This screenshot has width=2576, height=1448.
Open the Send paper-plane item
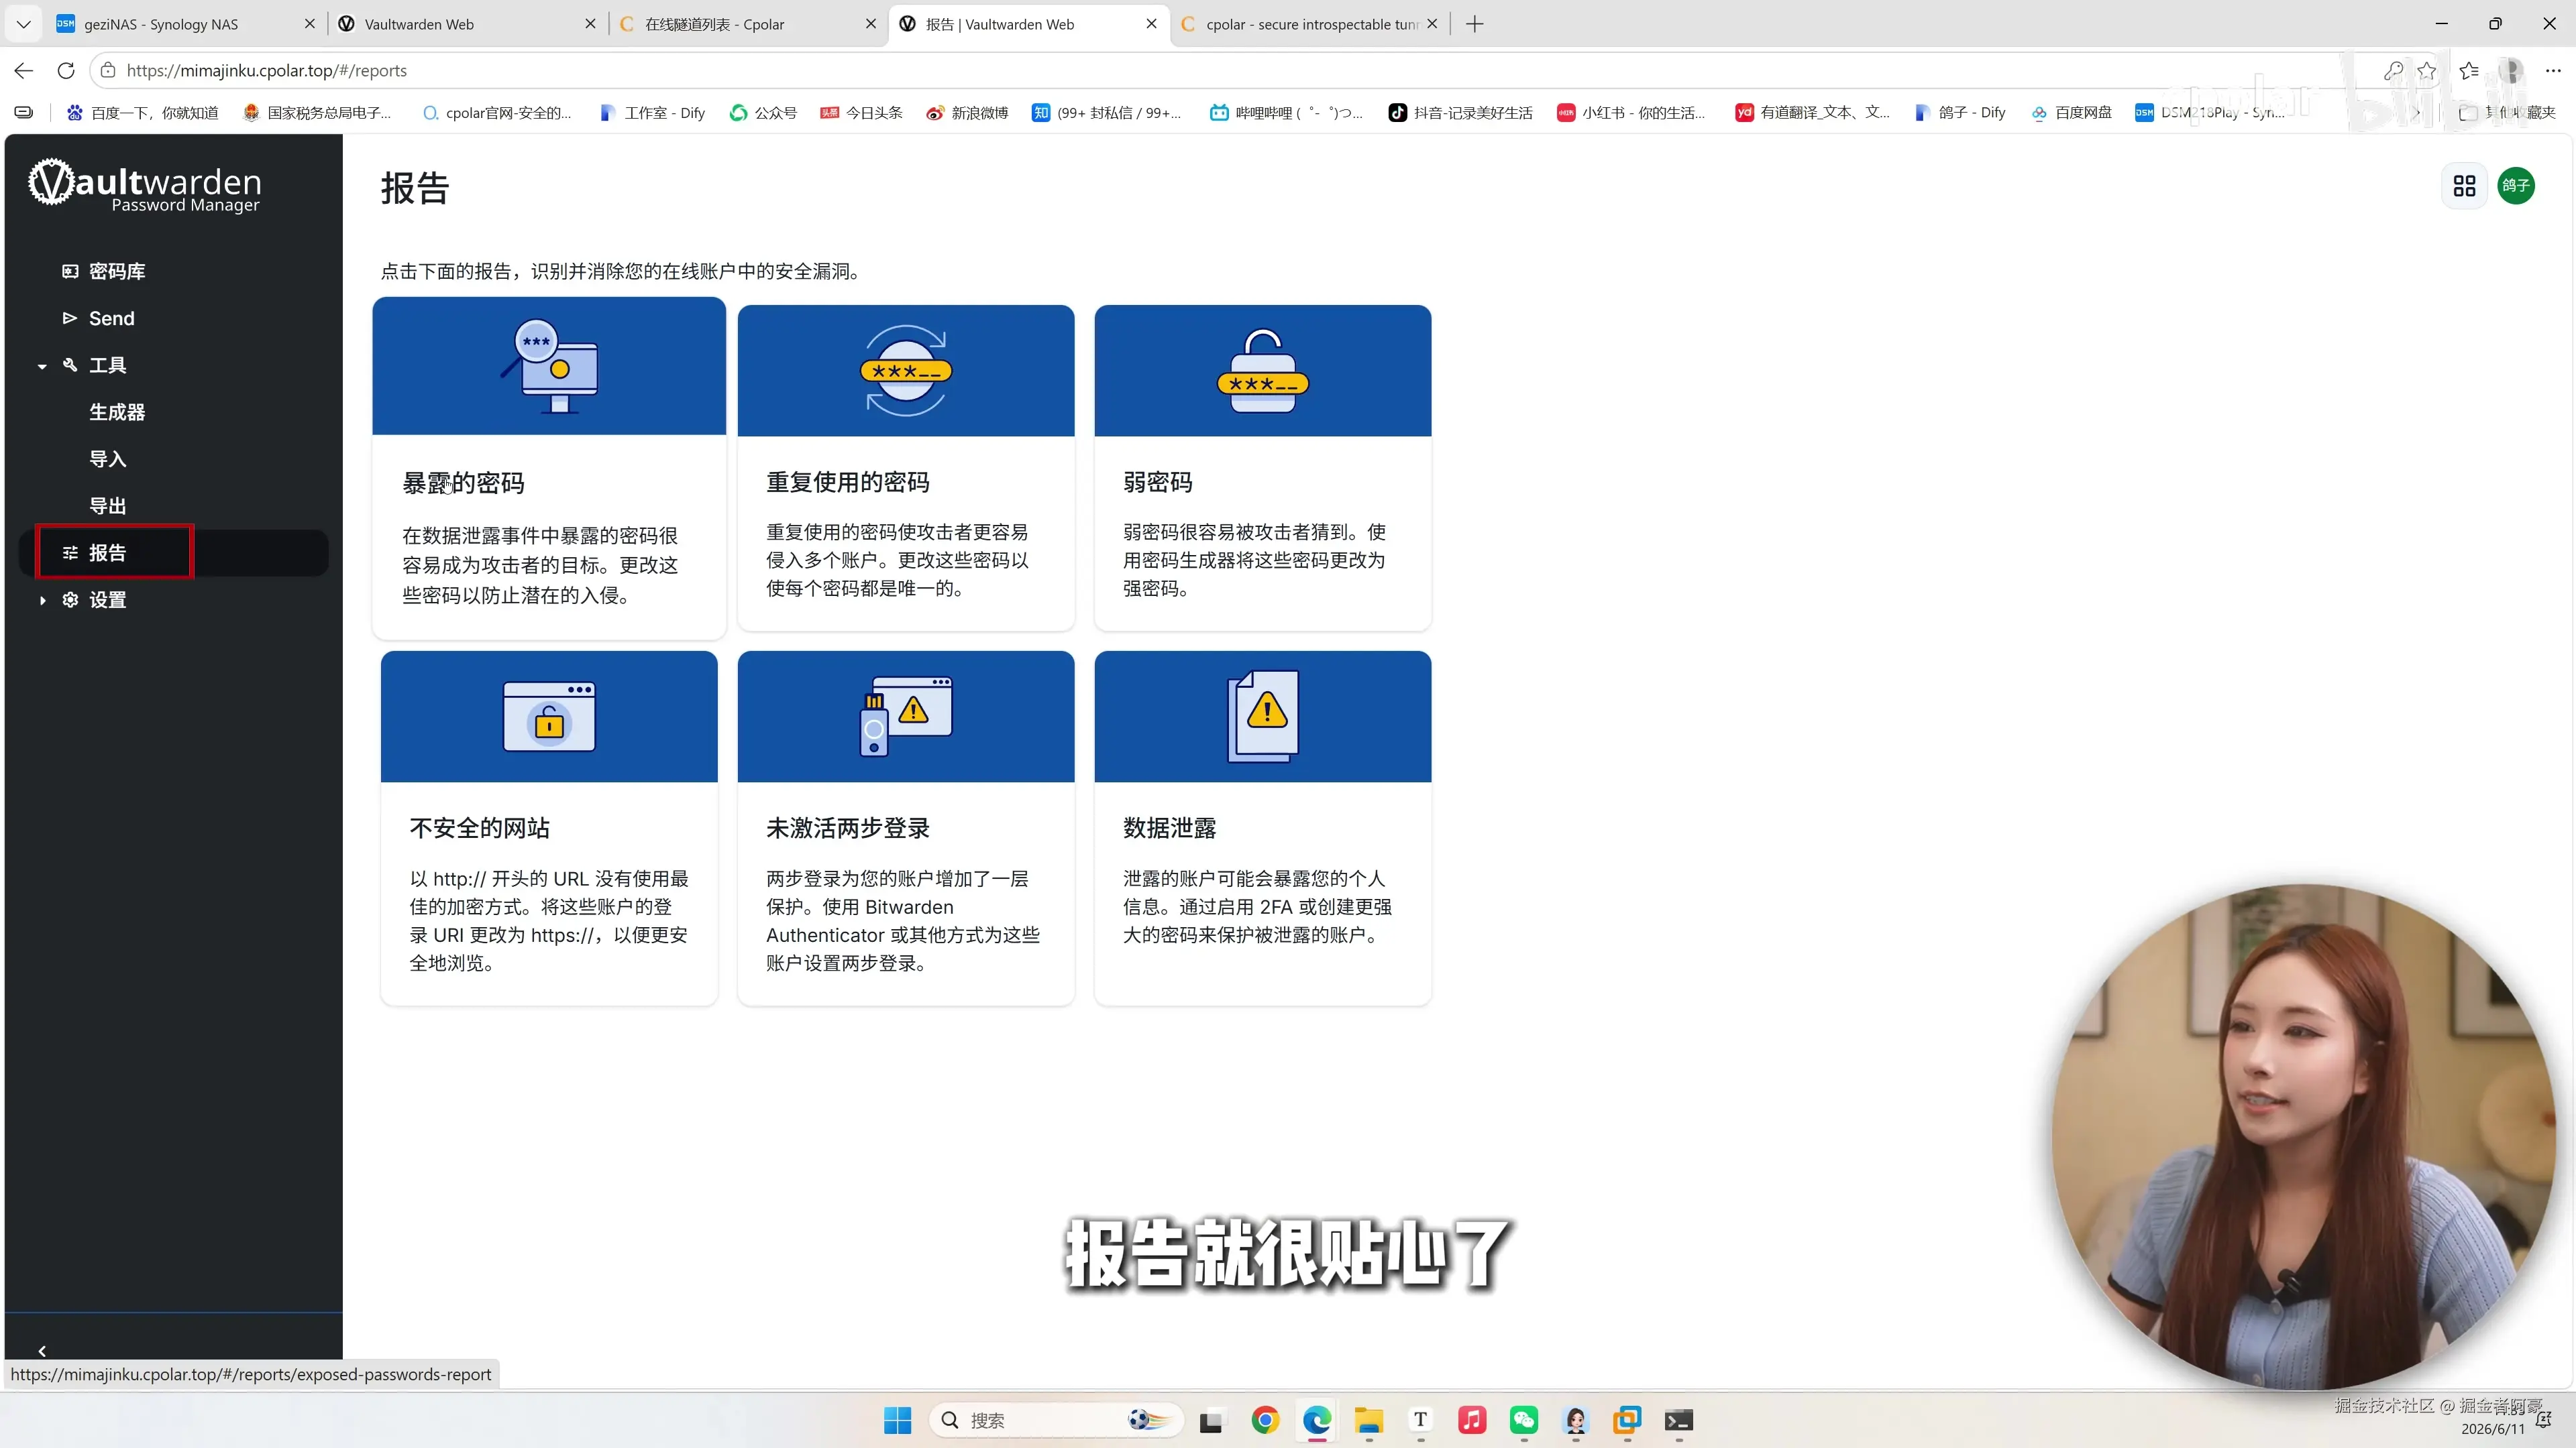pos(70,318)
